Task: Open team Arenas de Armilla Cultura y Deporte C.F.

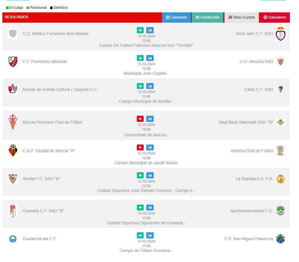Action: [x=60, y=90]
